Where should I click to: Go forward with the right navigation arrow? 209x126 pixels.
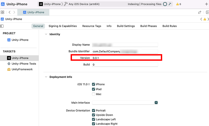(x=14, y=12)
